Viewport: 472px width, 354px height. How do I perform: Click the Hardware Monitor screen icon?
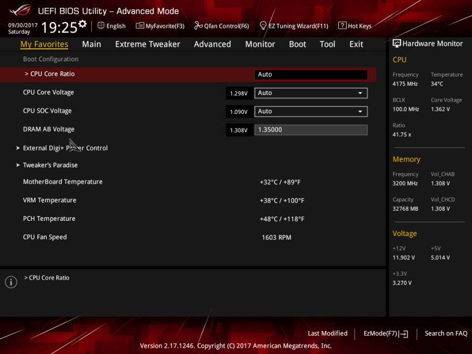click(x=397, y=44)
